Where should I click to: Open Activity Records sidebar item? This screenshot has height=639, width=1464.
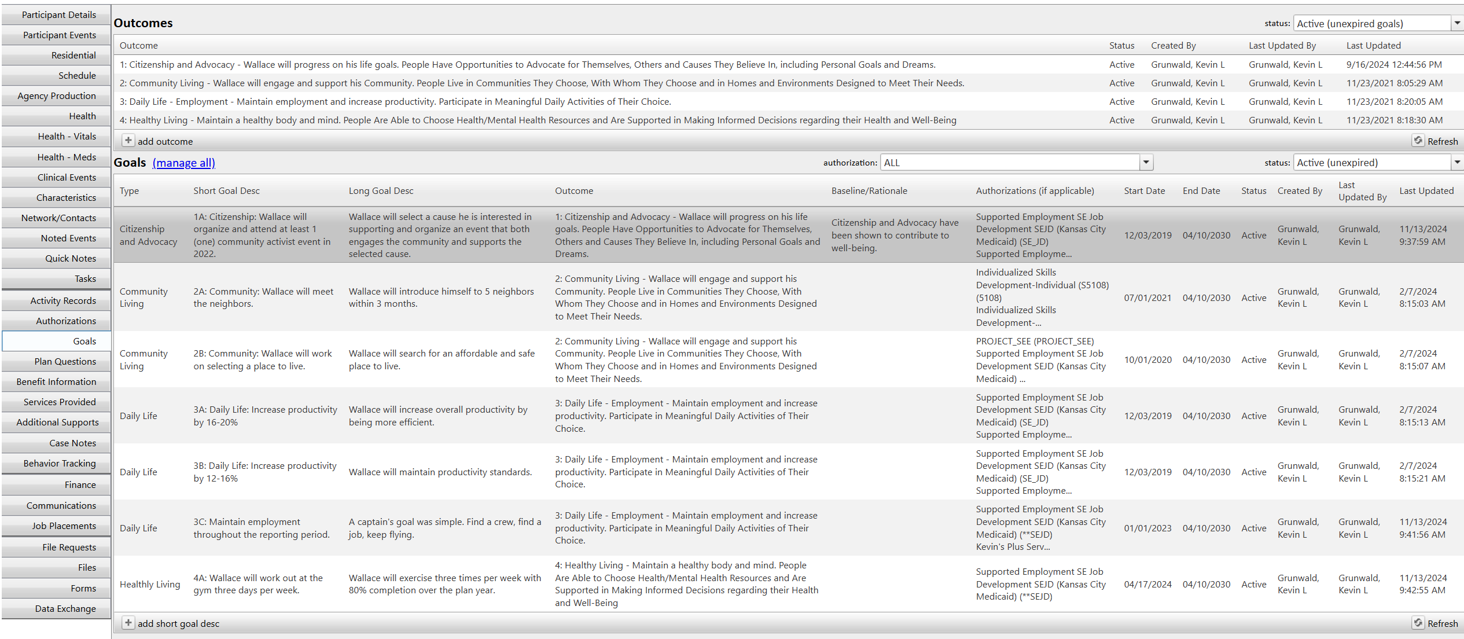56,301
